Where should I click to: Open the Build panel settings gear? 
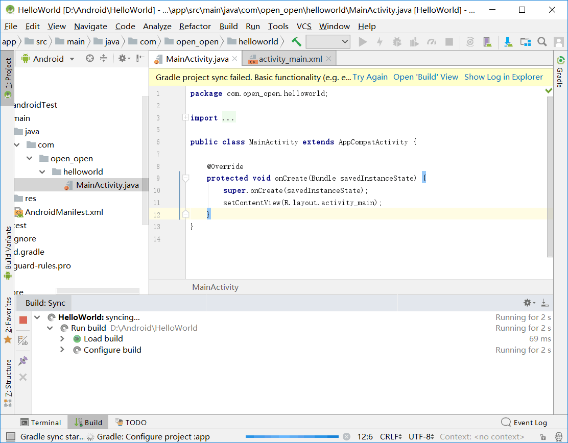tap(529, 303)
